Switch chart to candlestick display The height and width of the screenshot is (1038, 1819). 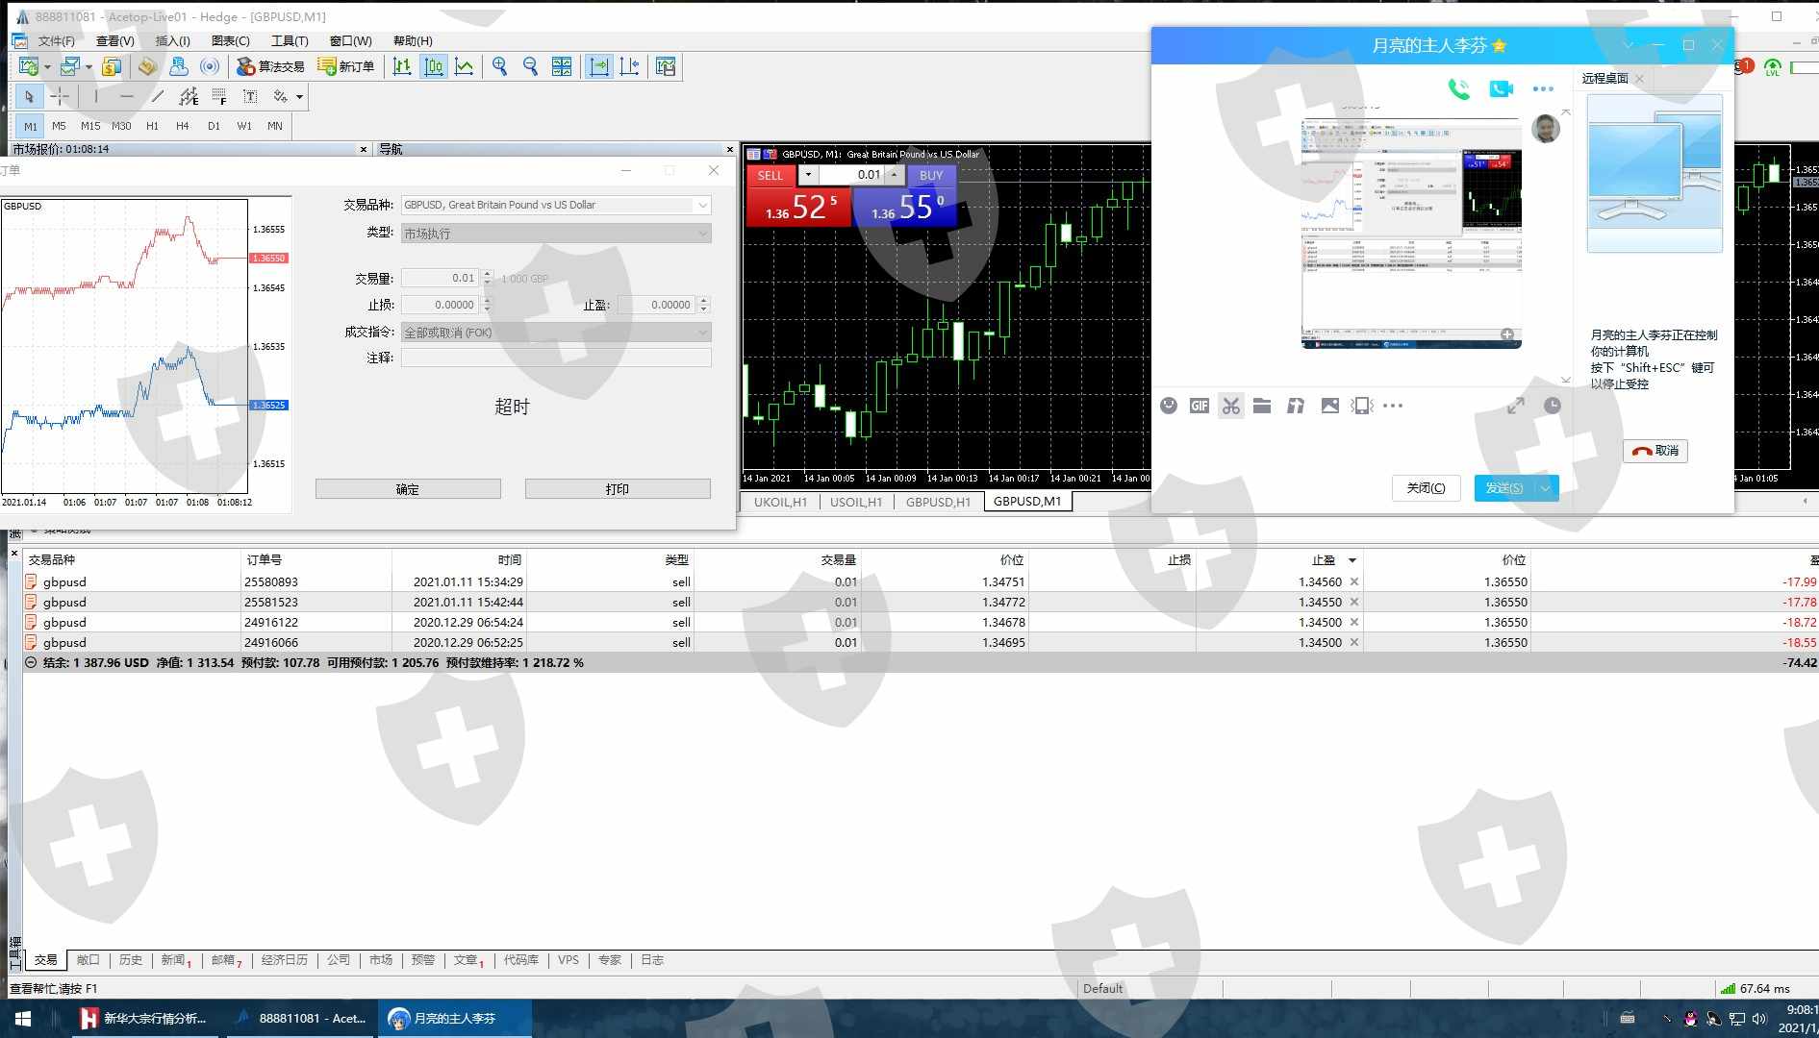click(x=433, y=66)
